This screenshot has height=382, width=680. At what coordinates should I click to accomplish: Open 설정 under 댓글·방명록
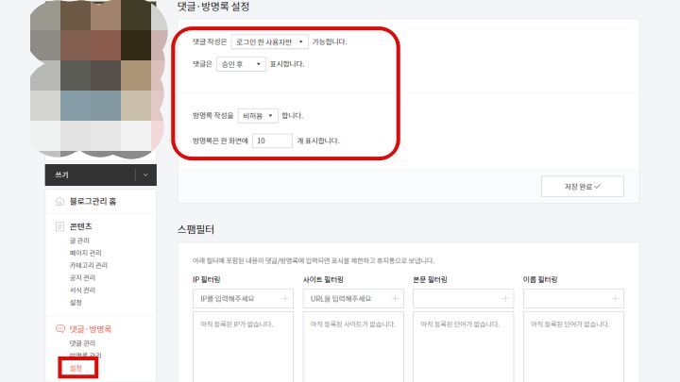tap(76, 368)
